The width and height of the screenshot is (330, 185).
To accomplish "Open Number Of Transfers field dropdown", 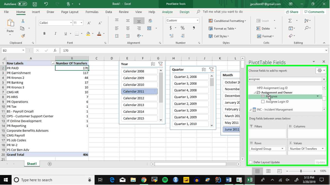I will point(323,149).
